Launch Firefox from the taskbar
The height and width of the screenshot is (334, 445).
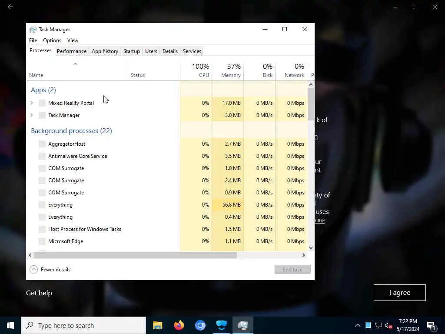[x=179, y=325]
